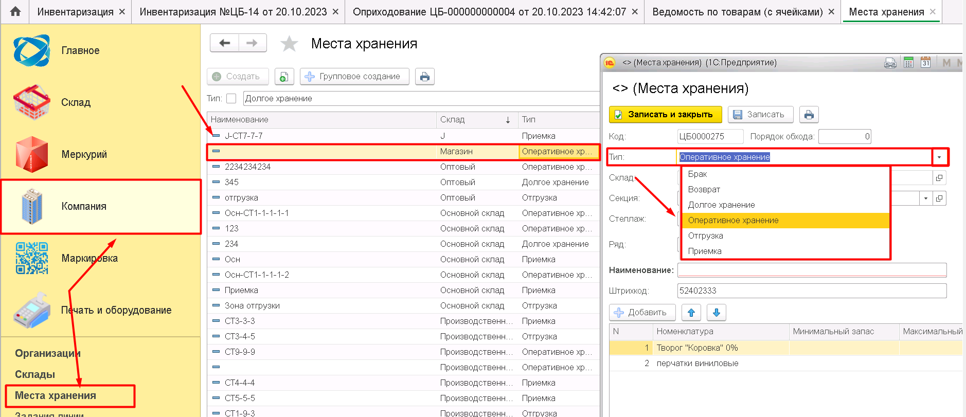Move row down with blue arrow
Screen dimensions: 966x417
[x=717, y=312]
